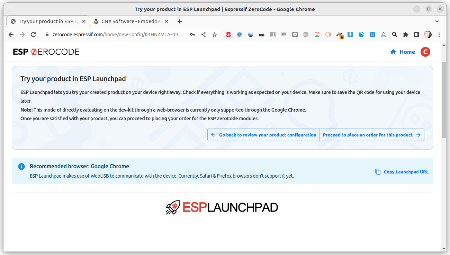Open the incognito spy-hat extension icon
This screenshot has width=450, height=255.
pyautogui.click(x=262, y=35)
